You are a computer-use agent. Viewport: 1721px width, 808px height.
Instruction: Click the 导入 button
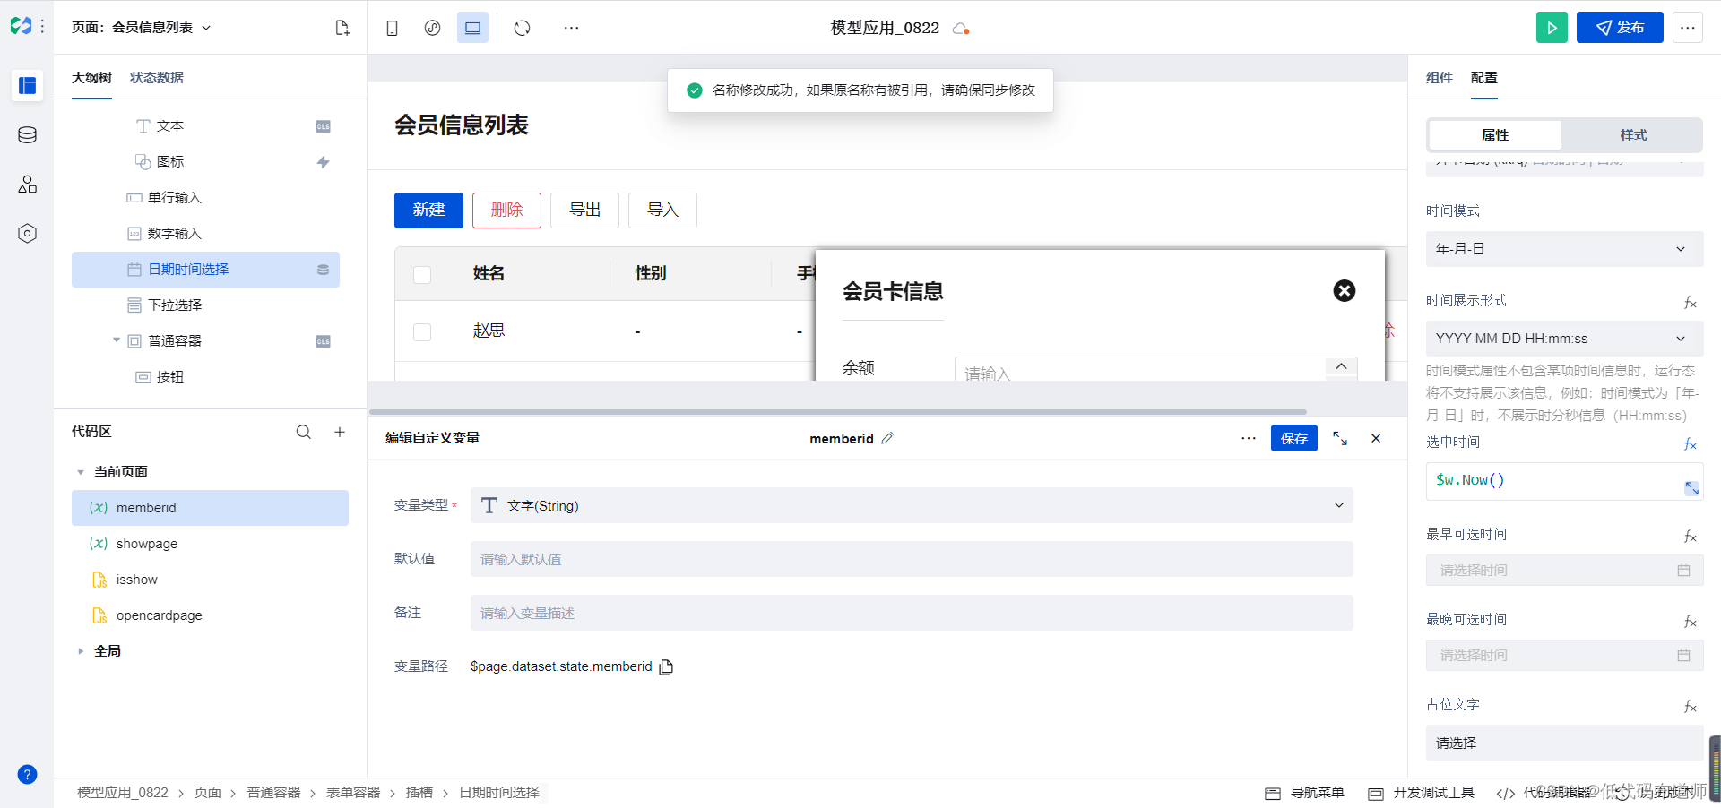pos(662,211)
